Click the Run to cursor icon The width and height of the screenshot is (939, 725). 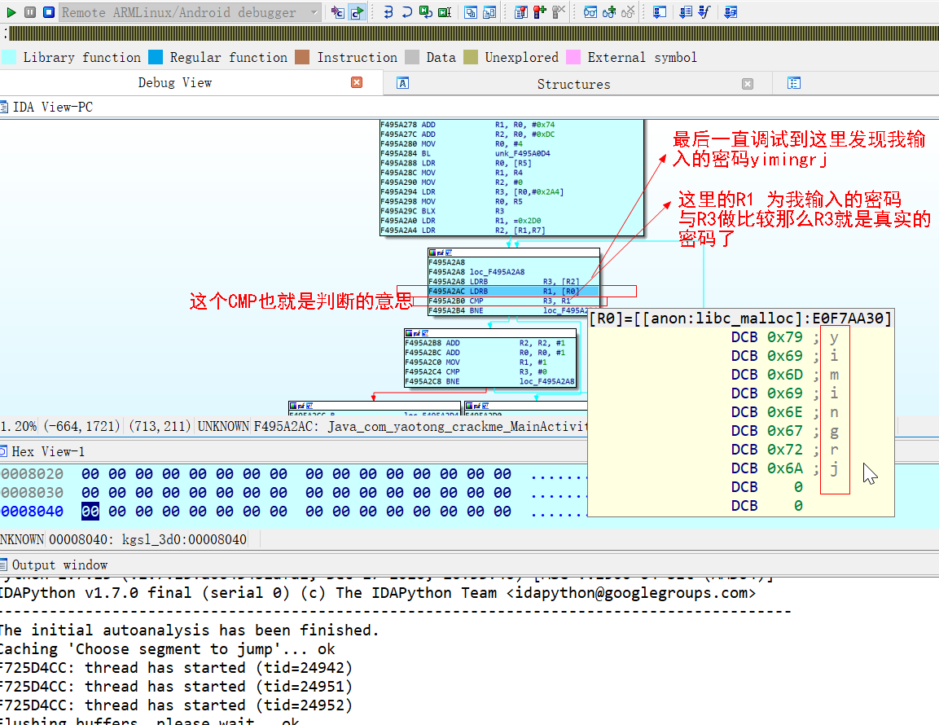tap(445, 12)
